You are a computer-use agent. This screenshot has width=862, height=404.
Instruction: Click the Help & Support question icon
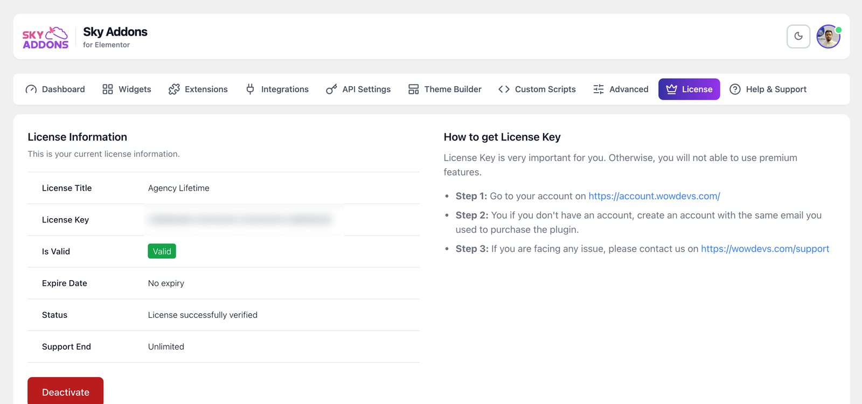pos(735,89)
